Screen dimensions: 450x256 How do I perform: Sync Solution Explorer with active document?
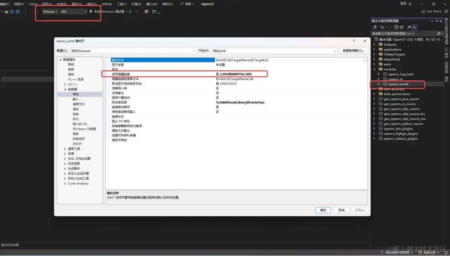click(374, 27)
